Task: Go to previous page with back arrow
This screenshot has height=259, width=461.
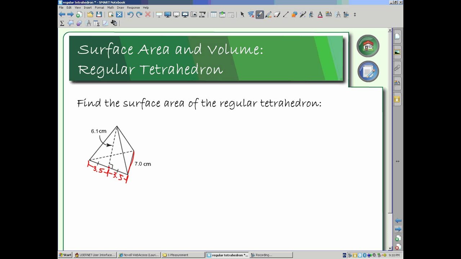Action: (x=62, y=14)
